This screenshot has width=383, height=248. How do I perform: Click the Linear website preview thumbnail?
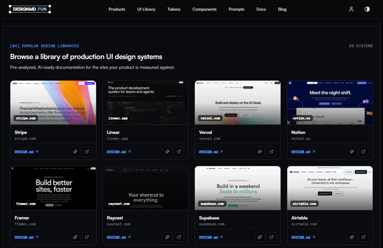(145, 103)
